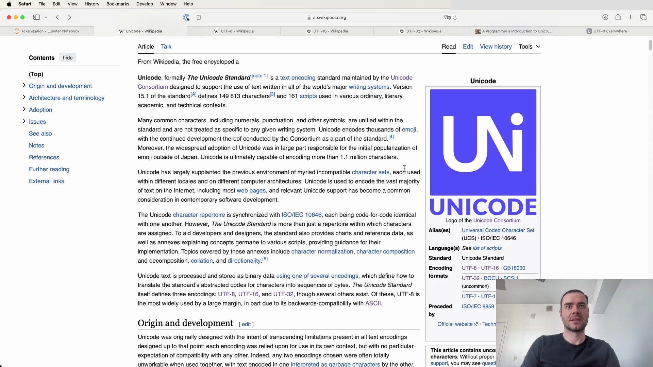Click the Share icon
The image size is (653, 367).
618,17
